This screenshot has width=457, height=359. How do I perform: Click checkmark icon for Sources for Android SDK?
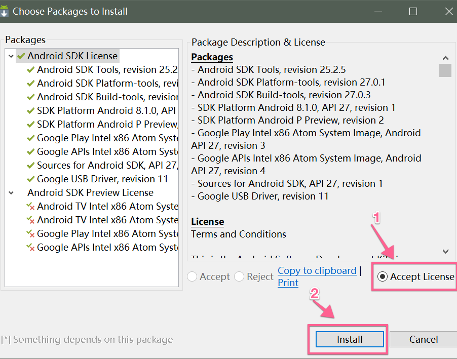pyautogui.click(x=30, y=166)
